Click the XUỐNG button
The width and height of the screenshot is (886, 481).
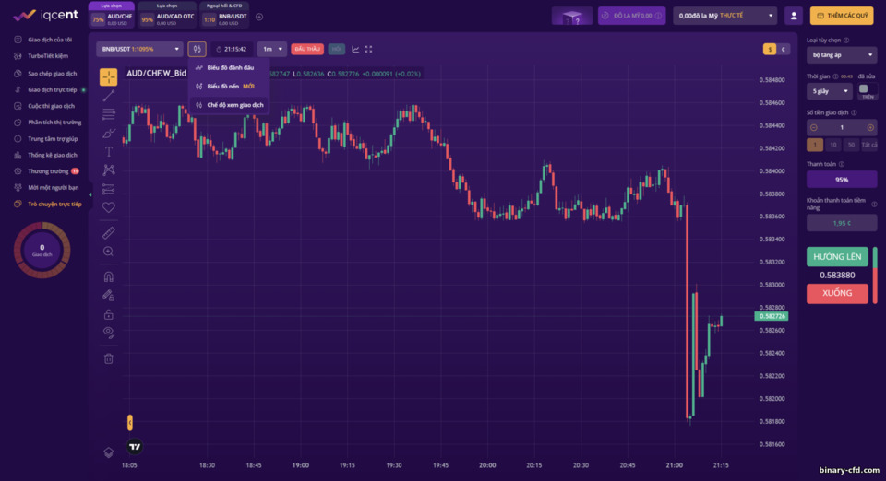point(837,293)
